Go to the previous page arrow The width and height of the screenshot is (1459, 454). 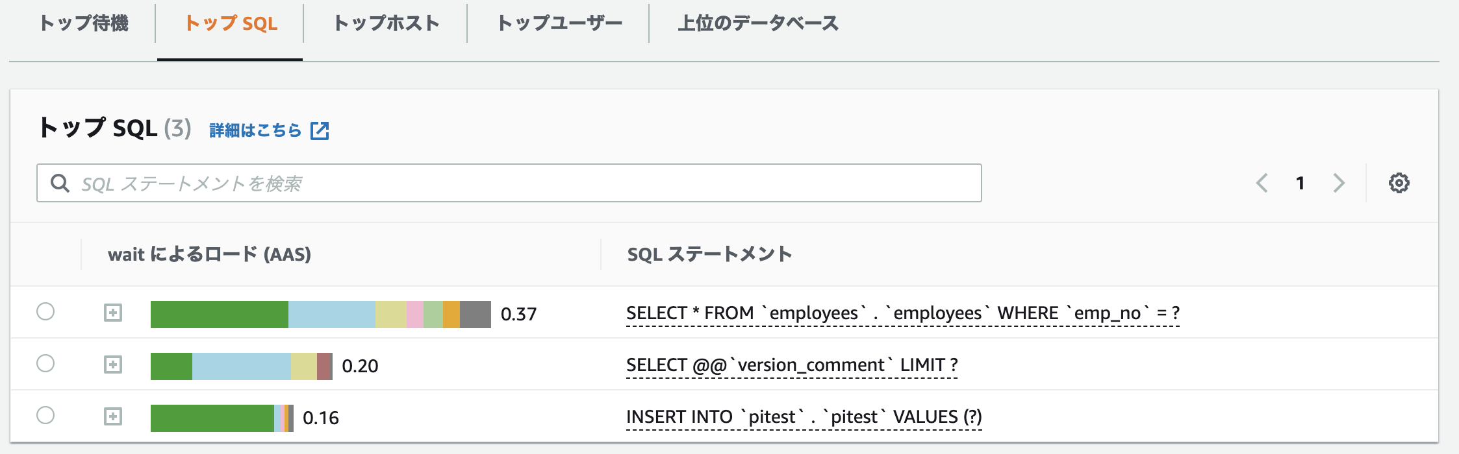(x=1262, y=184)
